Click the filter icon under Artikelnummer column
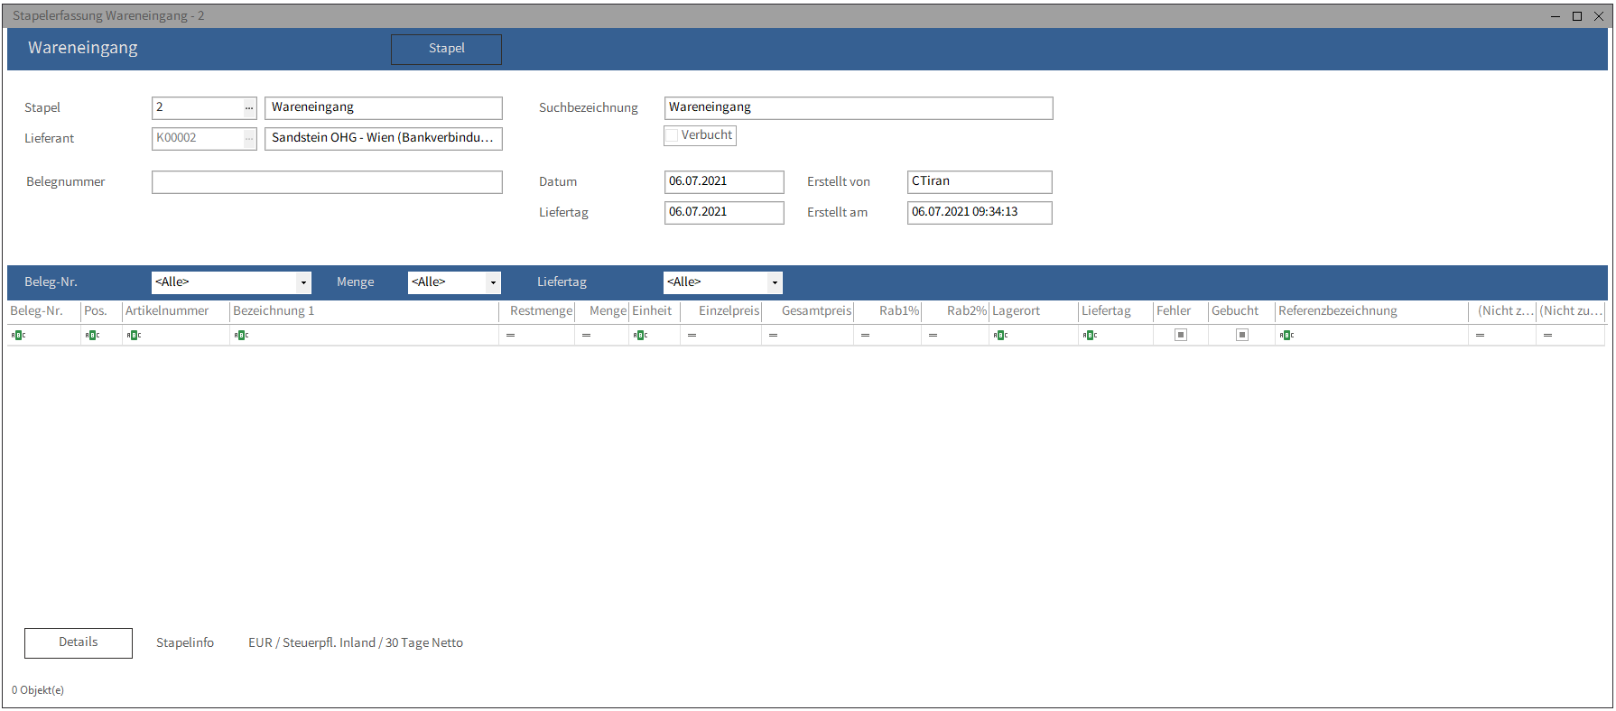The image size is (1616, 711). (x=134, y=335)
